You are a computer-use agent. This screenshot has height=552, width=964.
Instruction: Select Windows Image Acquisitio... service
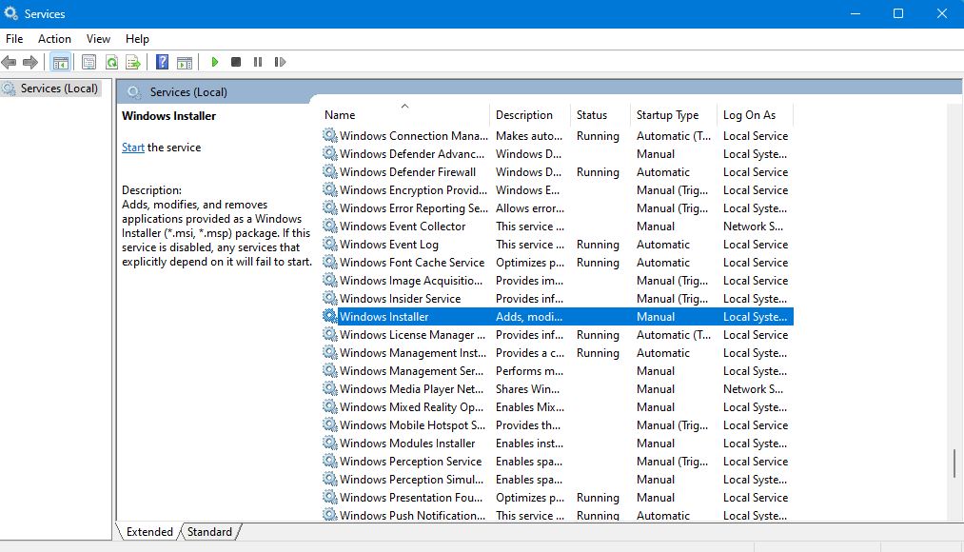[411, 281]
